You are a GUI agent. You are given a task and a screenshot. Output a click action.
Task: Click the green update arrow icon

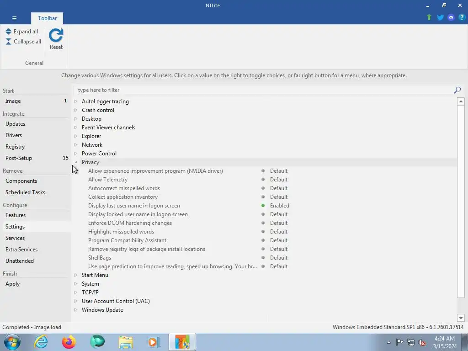(x=429, y=17)
